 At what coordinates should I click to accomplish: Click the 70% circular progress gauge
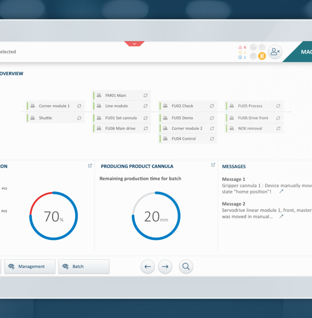coord(54,216)
